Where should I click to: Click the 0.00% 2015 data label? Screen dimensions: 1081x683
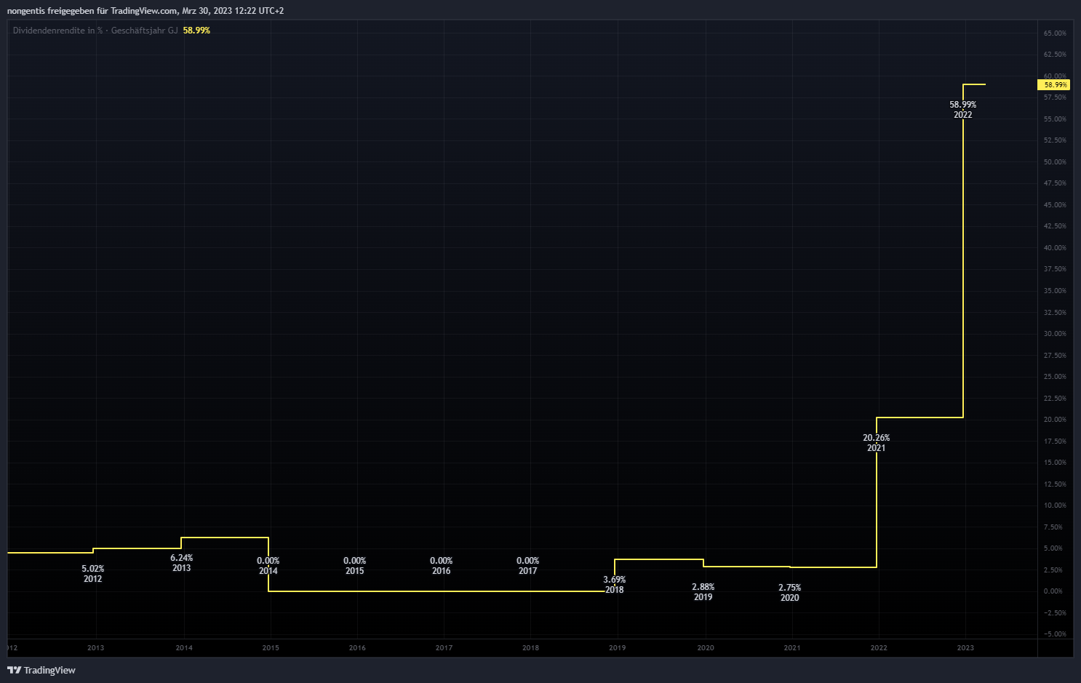tap(354, 566)
